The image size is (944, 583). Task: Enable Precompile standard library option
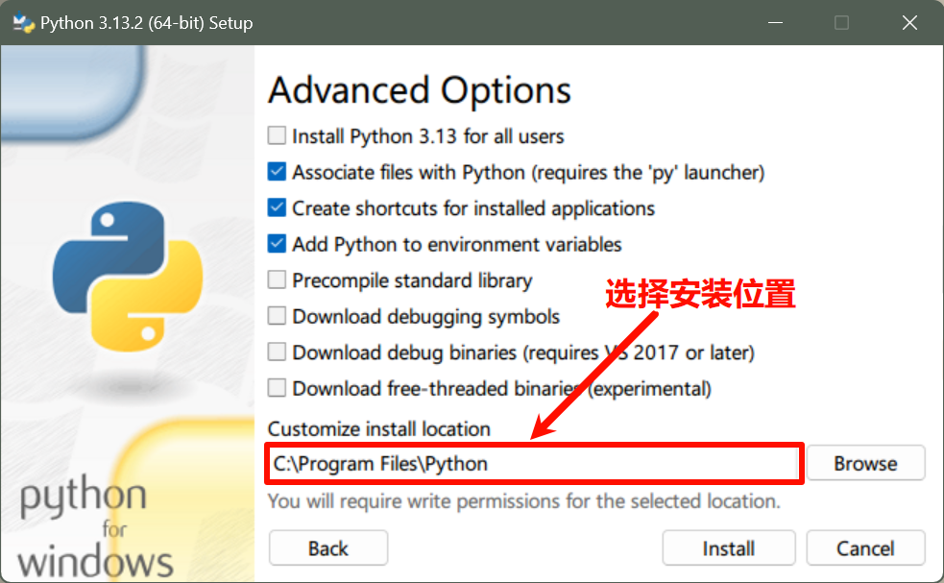277,280
